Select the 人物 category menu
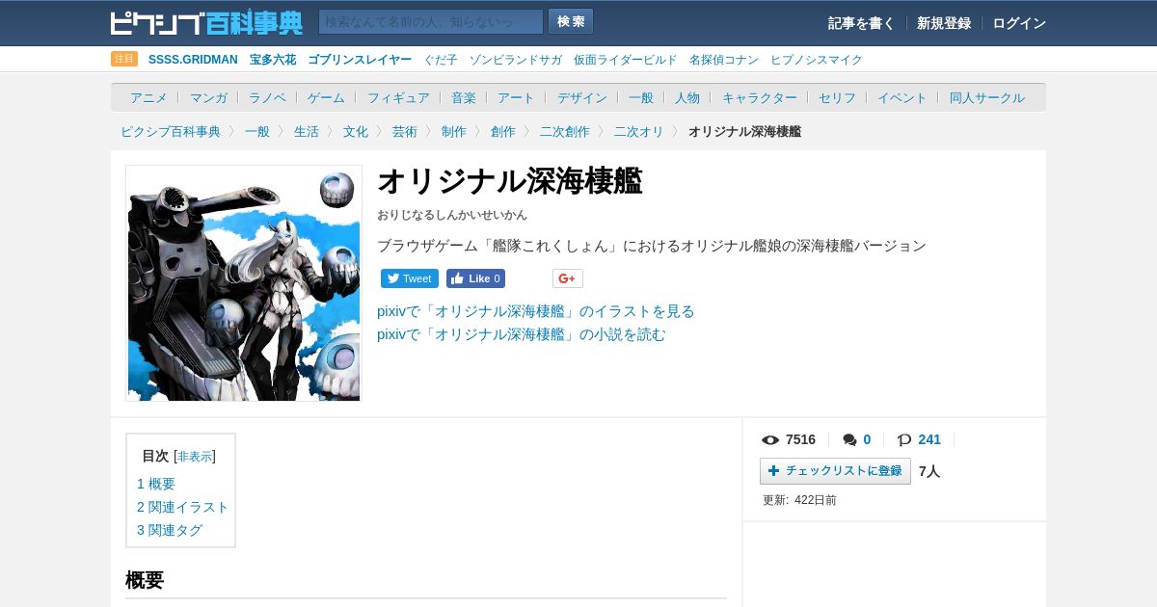Image resolution: width=1157 pixels, height=607 pixels. (x=687, y=97)
